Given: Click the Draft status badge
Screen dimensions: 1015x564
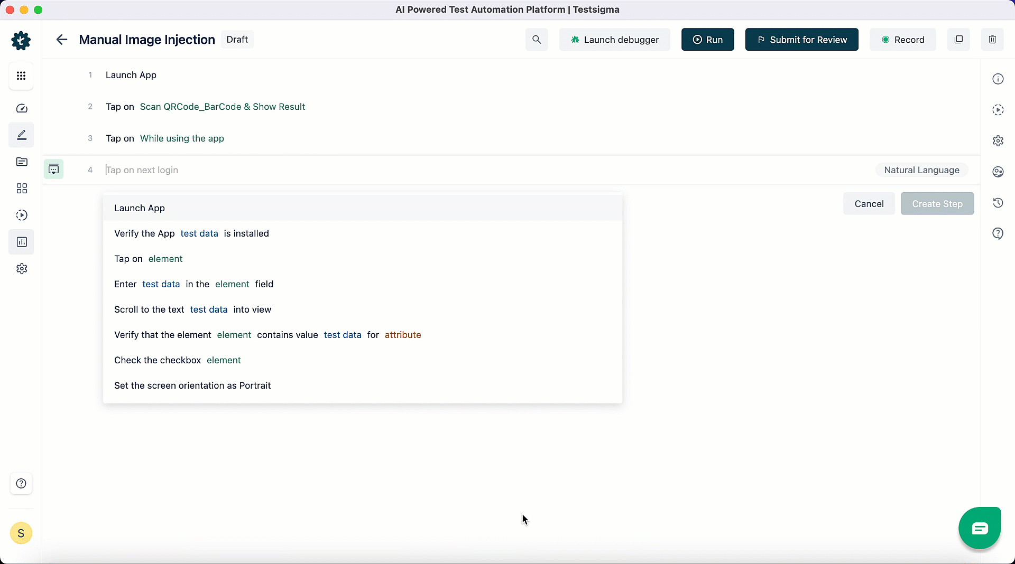Looking at the screenshot, I should click(237, 40).
